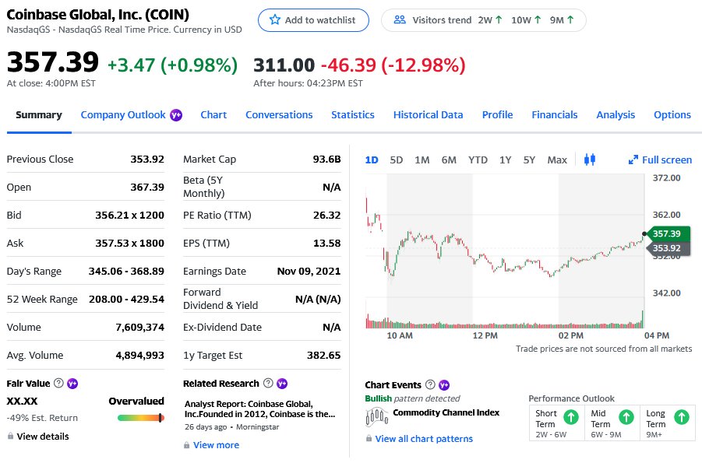This screenshot has width=702, height=463.
Task: Click the Commodity Channel Index label
Action: pos(446,412)
